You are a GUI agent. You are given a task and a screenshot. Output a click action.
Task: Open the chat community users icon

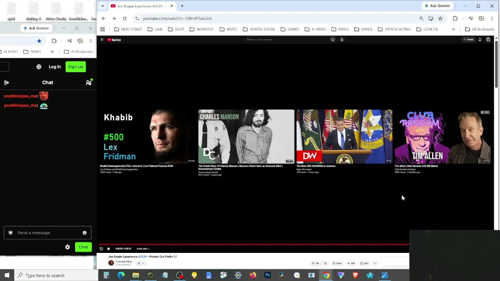point(89,82)
